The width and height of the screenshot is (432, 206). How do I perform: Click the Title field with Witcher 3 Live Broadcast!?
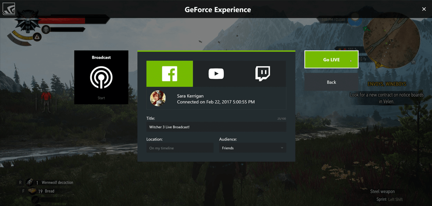(x=216, y=127)
